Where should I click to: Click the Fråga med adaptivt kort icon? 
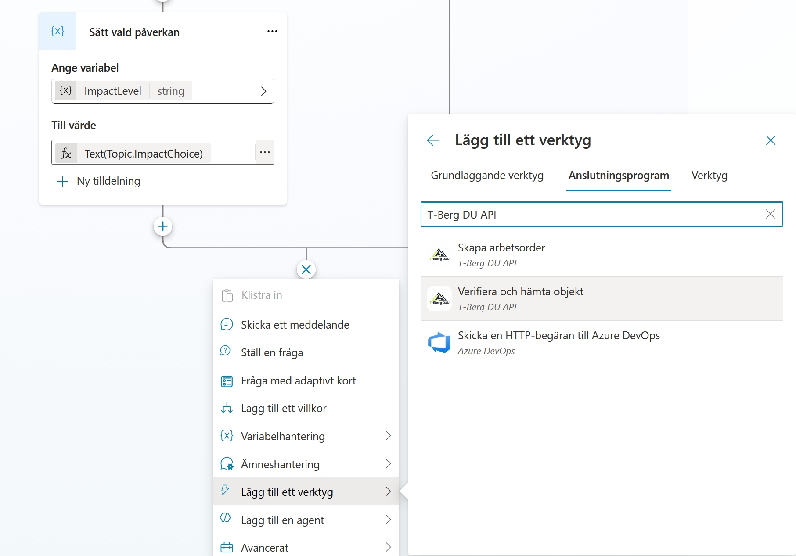point(227,381)
